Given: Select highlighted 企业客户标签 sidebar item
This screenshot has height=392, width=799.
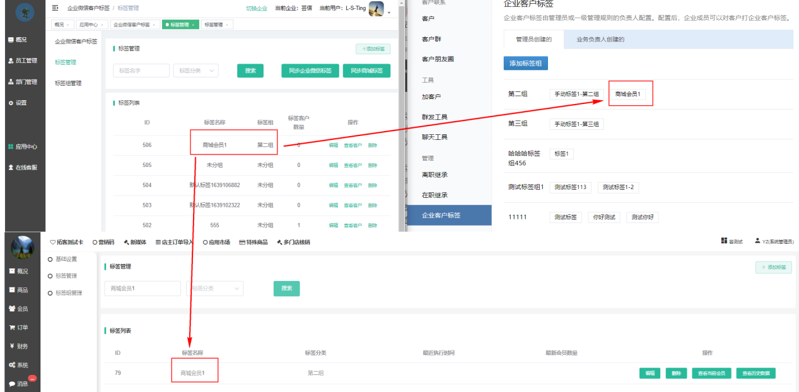Looking at the screenshot, I should [x=449, y=215].
